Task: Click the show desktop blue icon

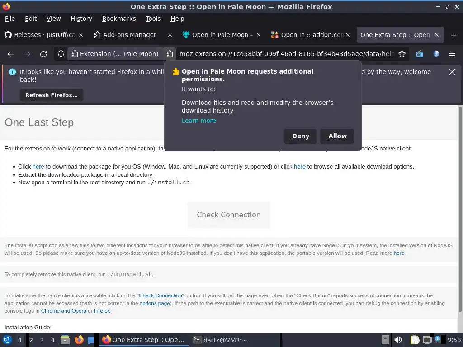Action: click(91, 340)
